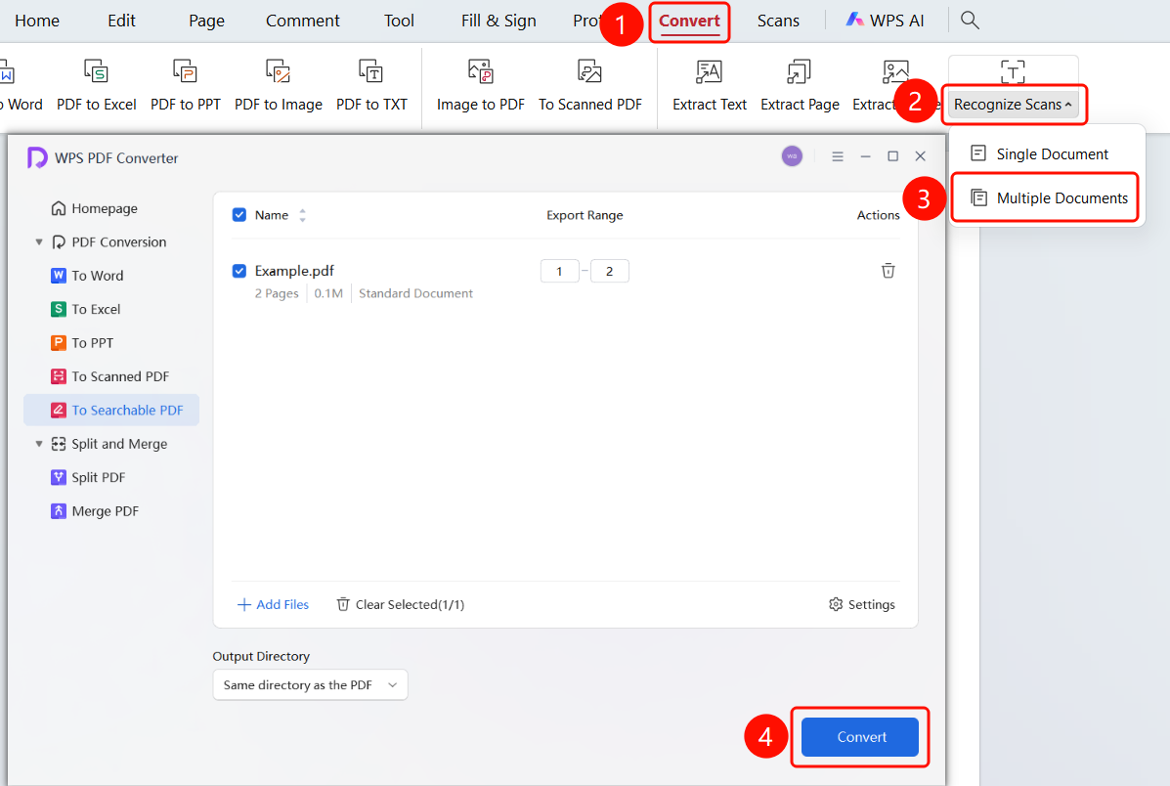Select To Word in sidebar

click(x=87, y=276)
